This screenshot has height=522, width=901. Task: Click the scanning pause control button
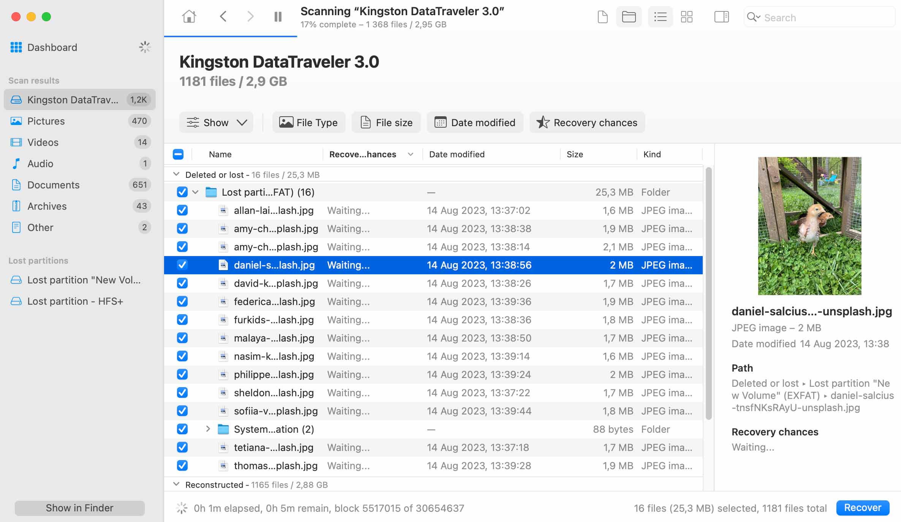(278, 17)
